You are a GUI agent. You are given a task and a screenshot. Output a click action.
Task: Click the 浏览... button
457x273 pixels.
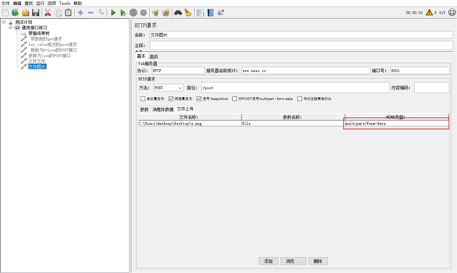[293, 261]
